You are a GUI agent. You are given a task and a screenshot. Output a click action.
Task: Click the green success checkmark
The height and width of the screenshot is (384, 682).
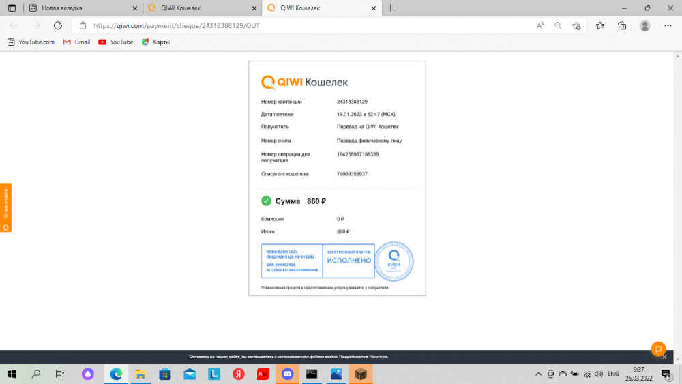pos(266,201)
